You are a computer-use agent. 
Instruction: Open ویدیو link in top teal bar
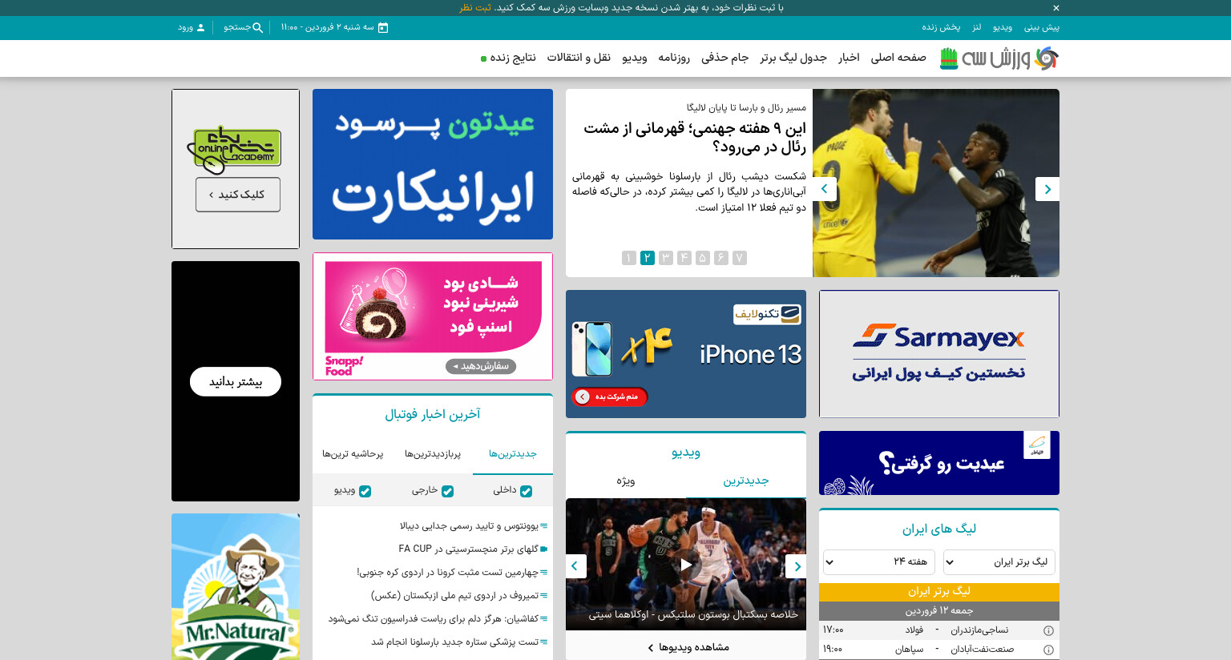(1003, 27)
